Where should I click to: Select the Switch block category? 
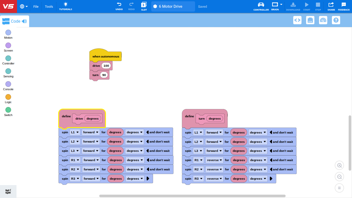(8, 112)
